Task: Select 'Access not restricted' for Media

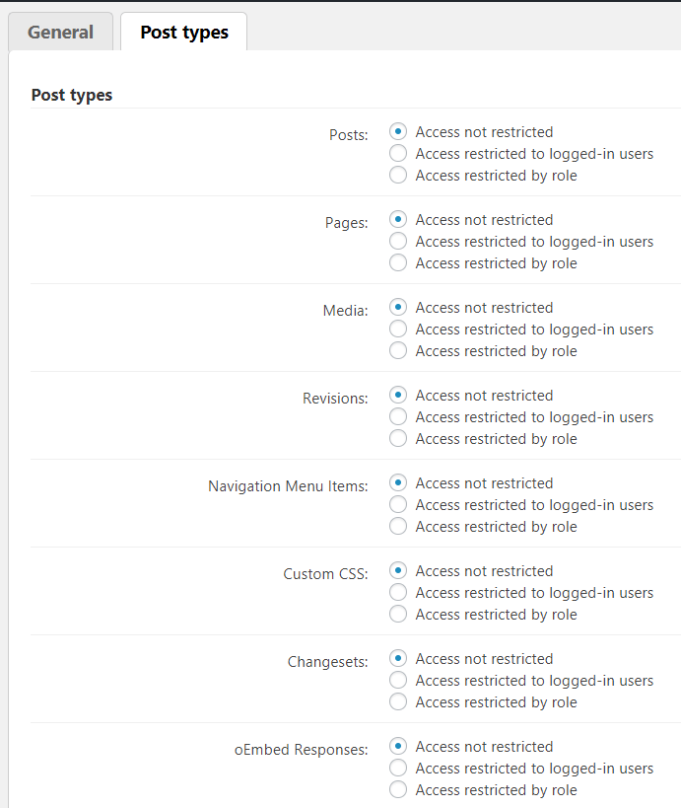Action: 398,307
